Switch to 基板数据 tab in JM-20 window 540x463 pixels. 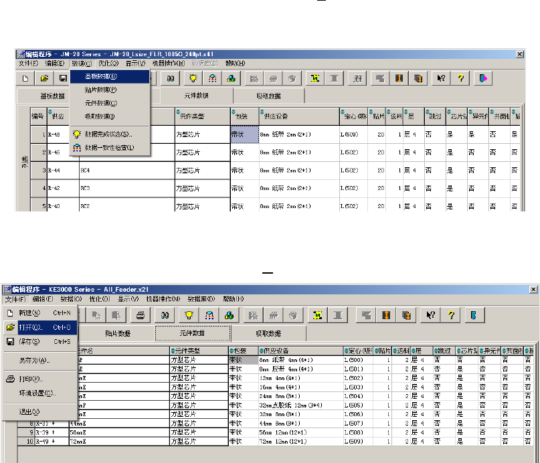[x=52, y=96]
